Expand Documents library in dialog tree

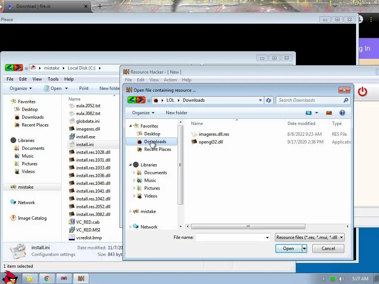tap(134, 172)
